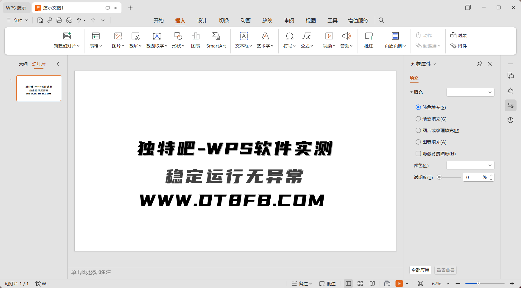
Task: Click the 符号 symbol icon
Action: 289,36
